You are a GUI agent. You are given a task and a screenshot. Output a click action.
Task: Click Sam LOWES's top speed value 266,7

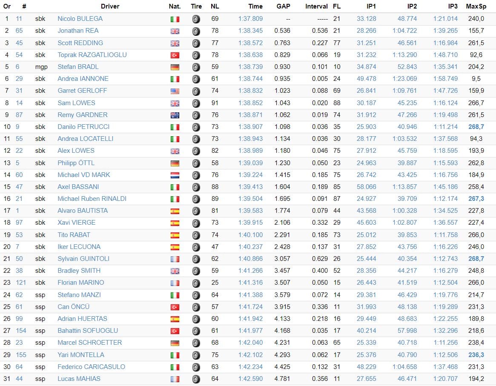tap(476, 103)
